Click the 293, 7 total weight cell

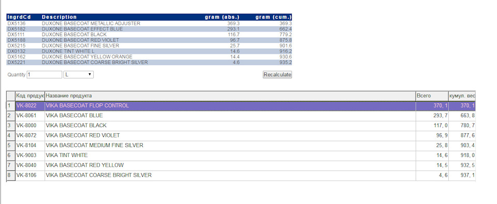[x=432, y=116]
